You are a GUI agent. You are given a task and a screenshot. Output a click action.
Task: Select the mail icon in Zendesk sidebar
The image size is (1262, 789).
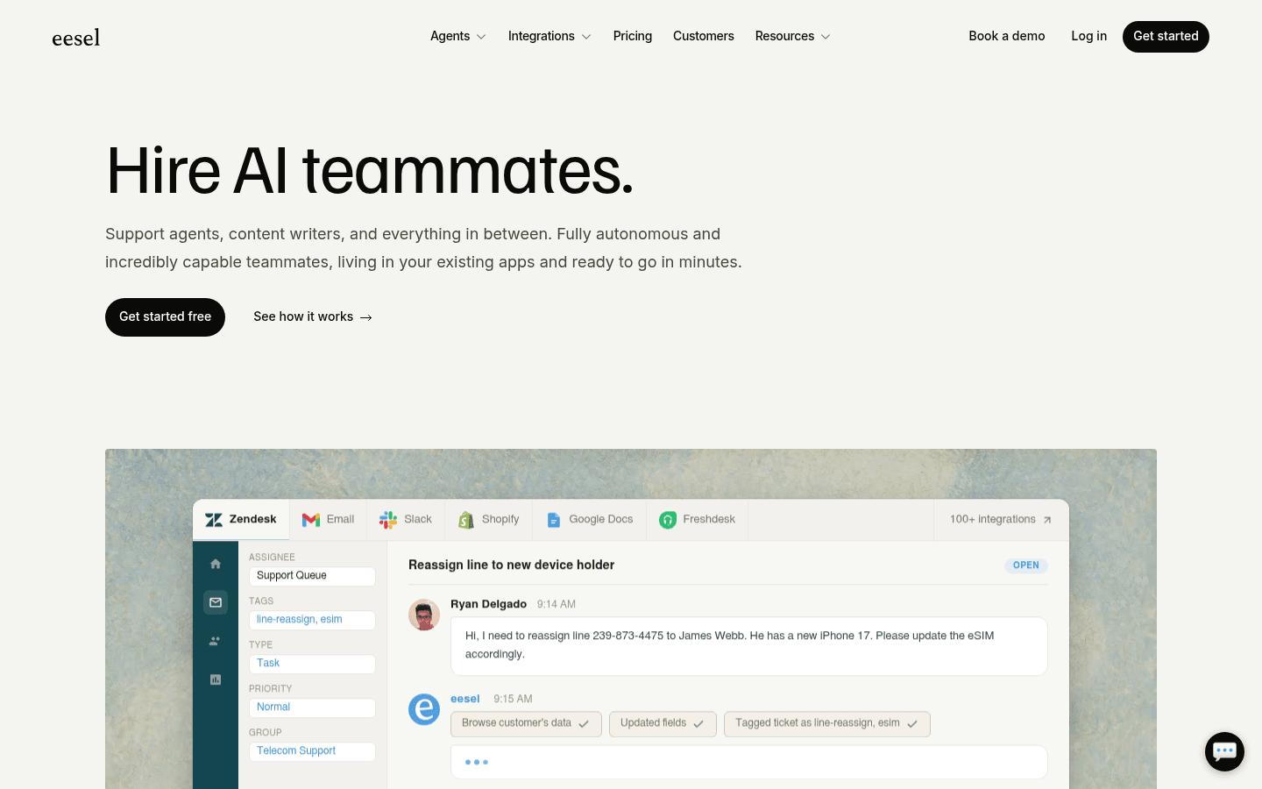pyautogui.click(x=216, y=602)
